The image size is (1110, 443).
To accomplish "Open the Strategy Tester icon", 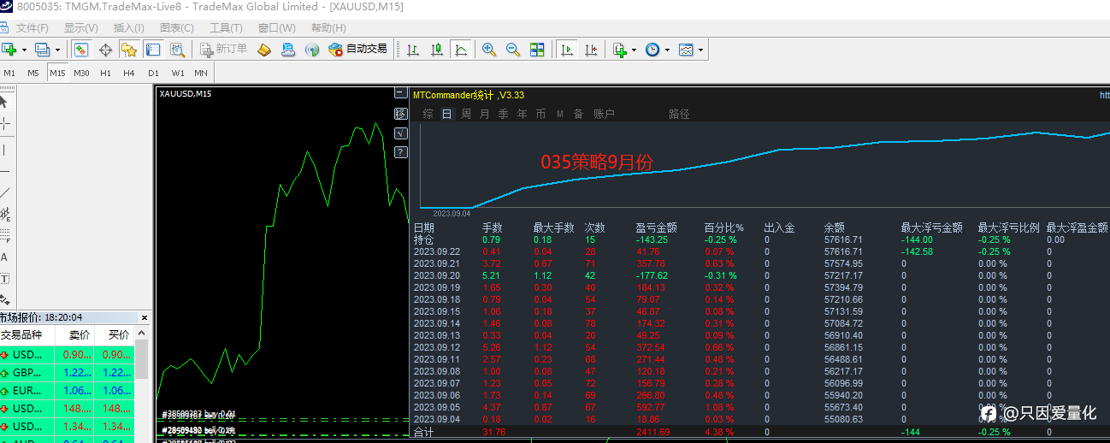I will [177, 50].
